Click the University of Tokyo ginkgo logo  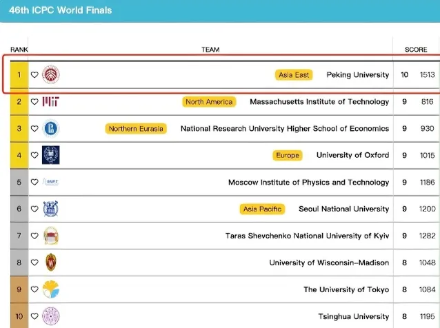pos(51,289)
